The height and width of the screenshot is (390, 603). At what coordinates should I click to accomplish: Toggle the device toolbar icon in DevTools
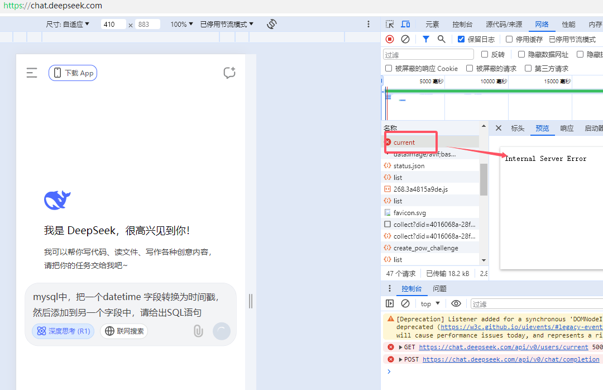click(x=405, y=24)
